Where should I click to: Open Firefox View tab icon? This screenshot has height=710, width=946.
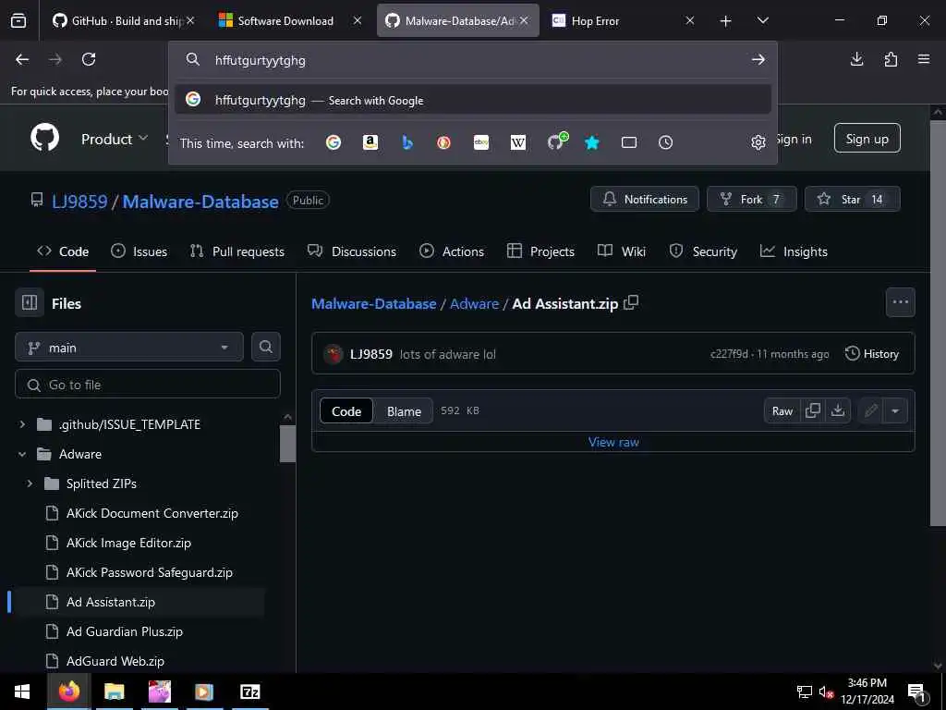coord(18,21)
